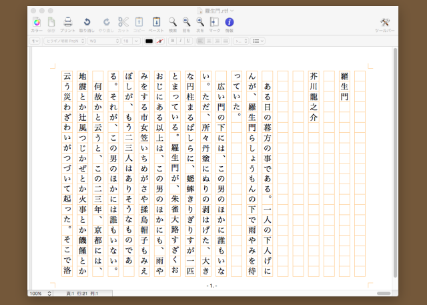Click the プリント printer icon
Viewport: 427px width, 305px height.
tap(67, 22)
